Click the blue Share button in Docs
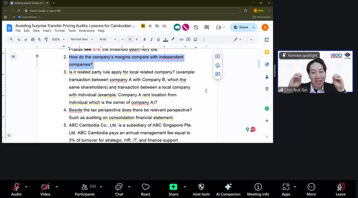The width and height of the screenshot is (358, 198). click(241, 27)
